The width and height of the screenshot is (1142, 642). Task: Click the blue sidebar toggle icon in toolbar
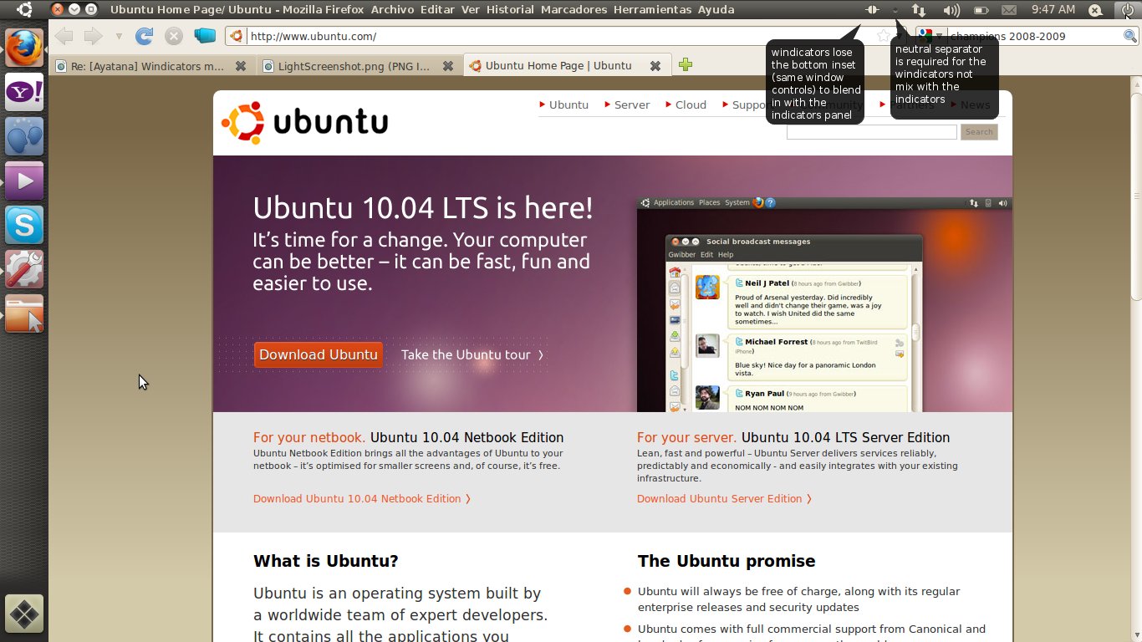(x=204, y=36)
